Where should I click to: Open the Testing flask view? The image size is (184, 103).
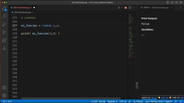click(4, 48)
